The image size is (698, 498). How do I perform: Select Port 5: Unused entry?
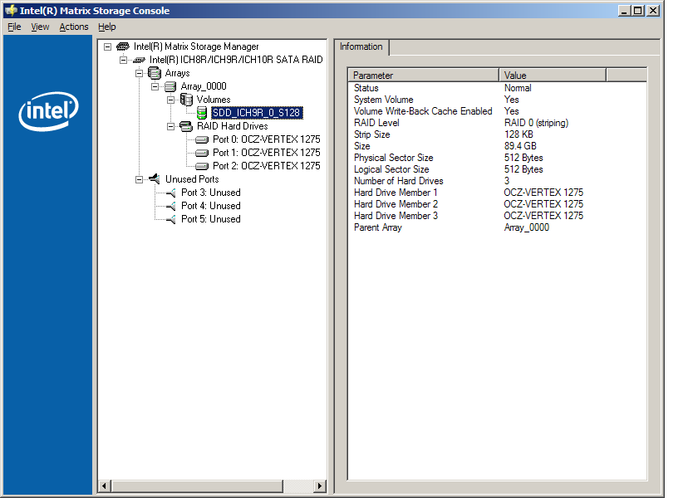[210, 219]
